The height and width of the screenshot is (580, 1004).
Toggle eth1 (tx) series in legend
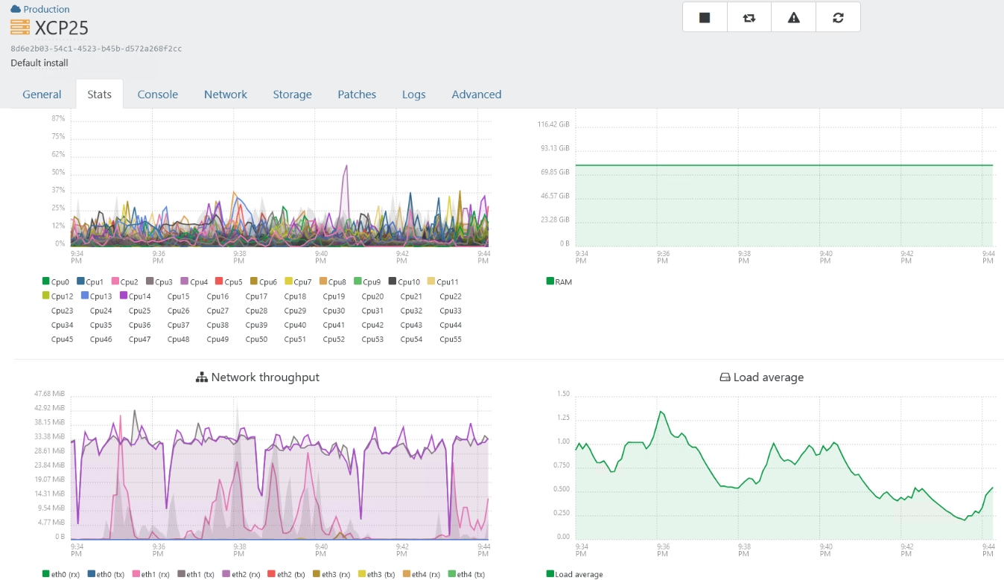click(196, 574)
